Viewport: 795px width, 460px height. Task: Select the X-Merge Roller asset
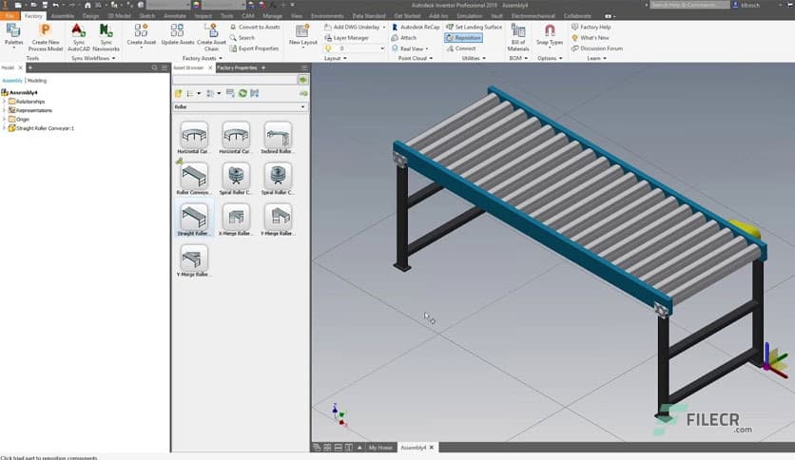coord(236,220)
